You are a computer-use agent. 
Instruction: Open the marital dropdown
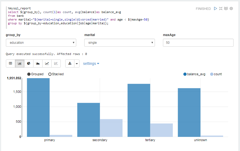pyautogui.click(x=119, y=43)
